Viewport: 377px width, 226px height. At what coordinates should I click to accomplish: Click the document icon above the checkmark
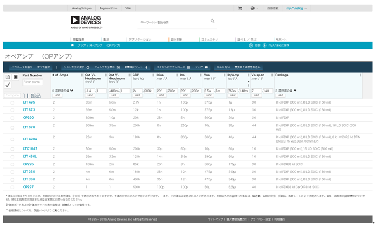click(8, 77)
